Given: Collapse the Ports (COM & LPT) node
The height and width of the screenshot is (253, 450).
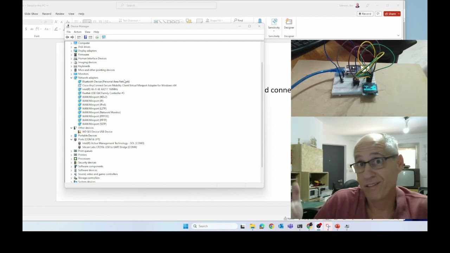Looking at the screenshot, I should click(x=71, y=140).
